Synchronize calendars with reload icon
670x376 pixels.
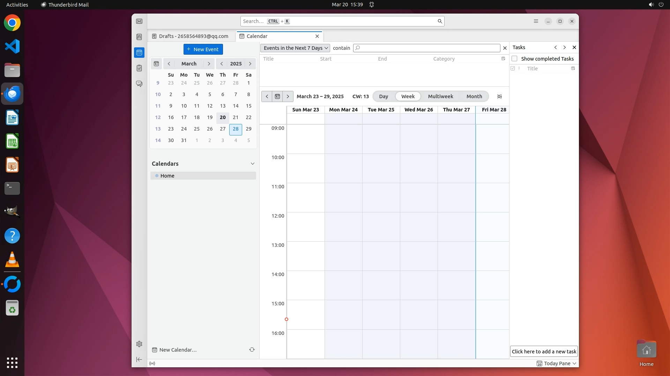[x=252, y=350]
